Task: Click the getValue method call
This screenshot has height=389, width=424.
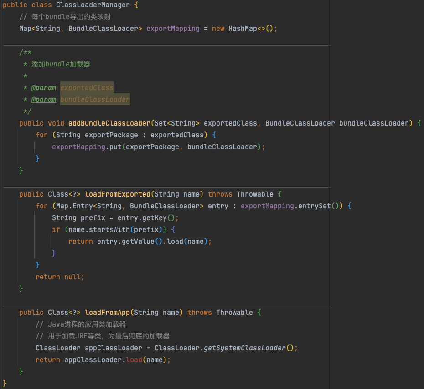Action: click(x=138, y=242)
